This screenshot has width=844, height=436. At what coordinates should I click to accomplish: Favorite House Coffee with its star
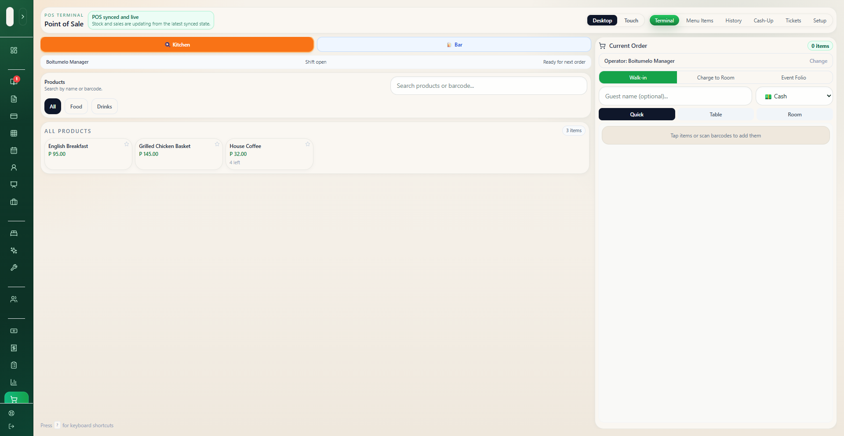click(x=308, y=144)
